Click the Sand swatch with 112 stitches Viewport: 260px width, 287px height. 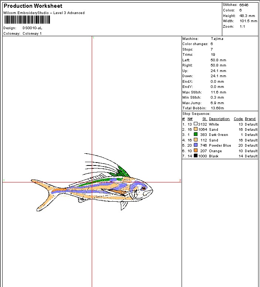(196, 140)
